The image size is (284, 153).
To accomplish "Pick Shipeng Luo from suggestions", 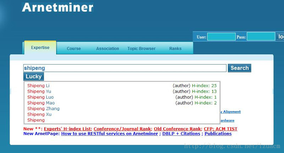I will [122, 97].
